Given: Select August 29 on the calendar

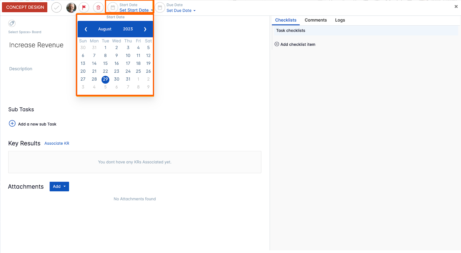Looking at the screenshot, I should click(x=105, y=79).
